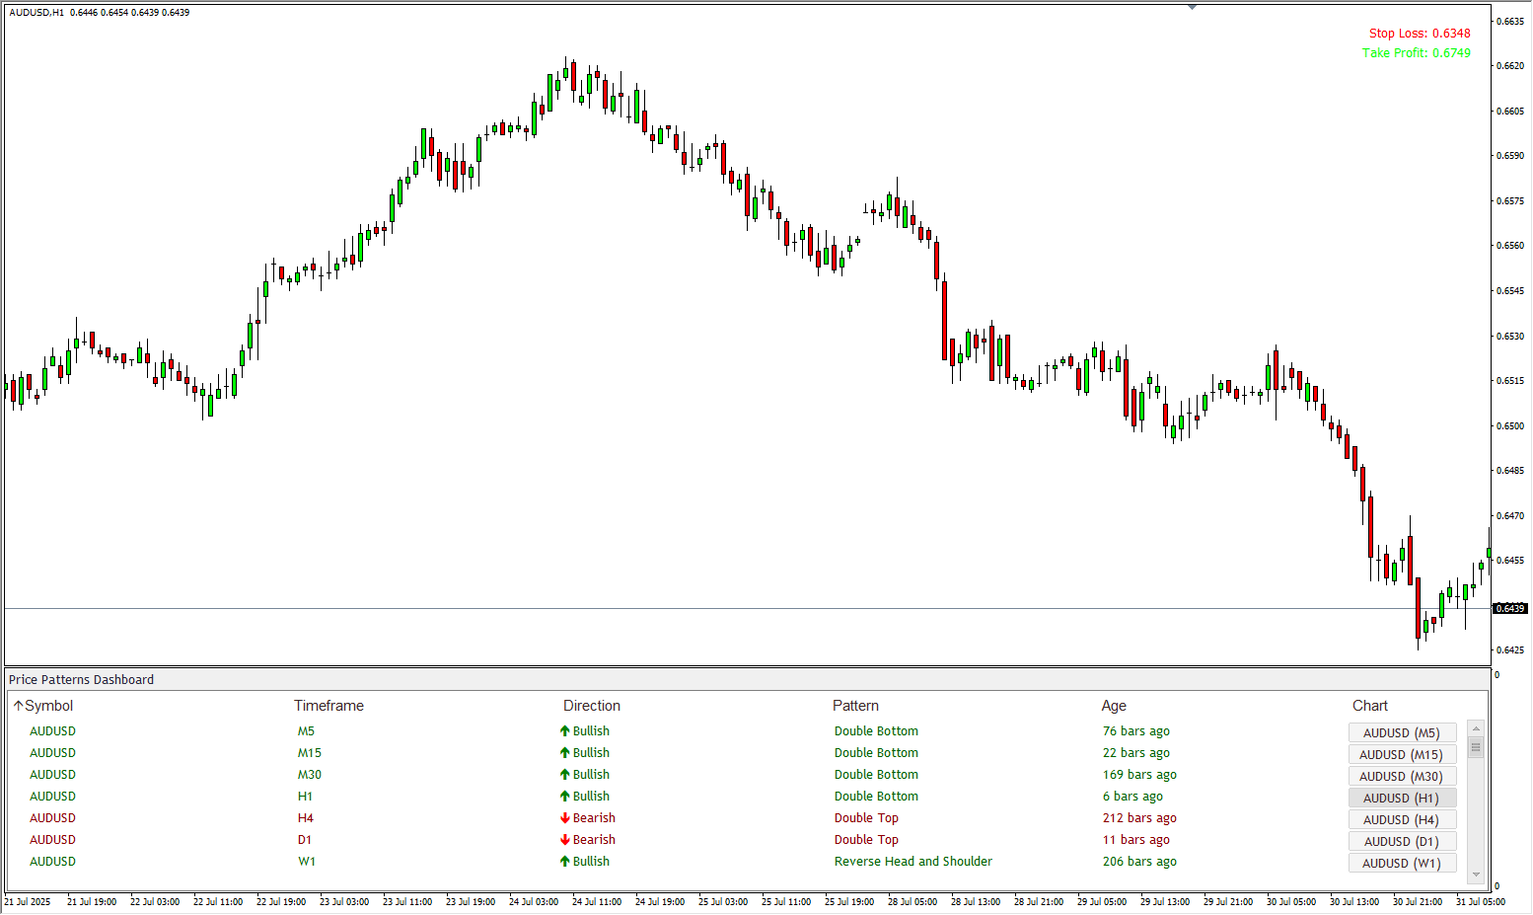Open the AUDUSD (M5) chart
1533x915 pixels.
(1402, 732)
